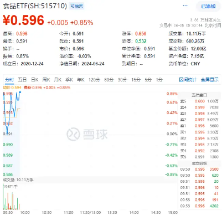The width and height of the screenshot is (222, 216).
Task: Open the 120分 chart tab
Action: 94,80
